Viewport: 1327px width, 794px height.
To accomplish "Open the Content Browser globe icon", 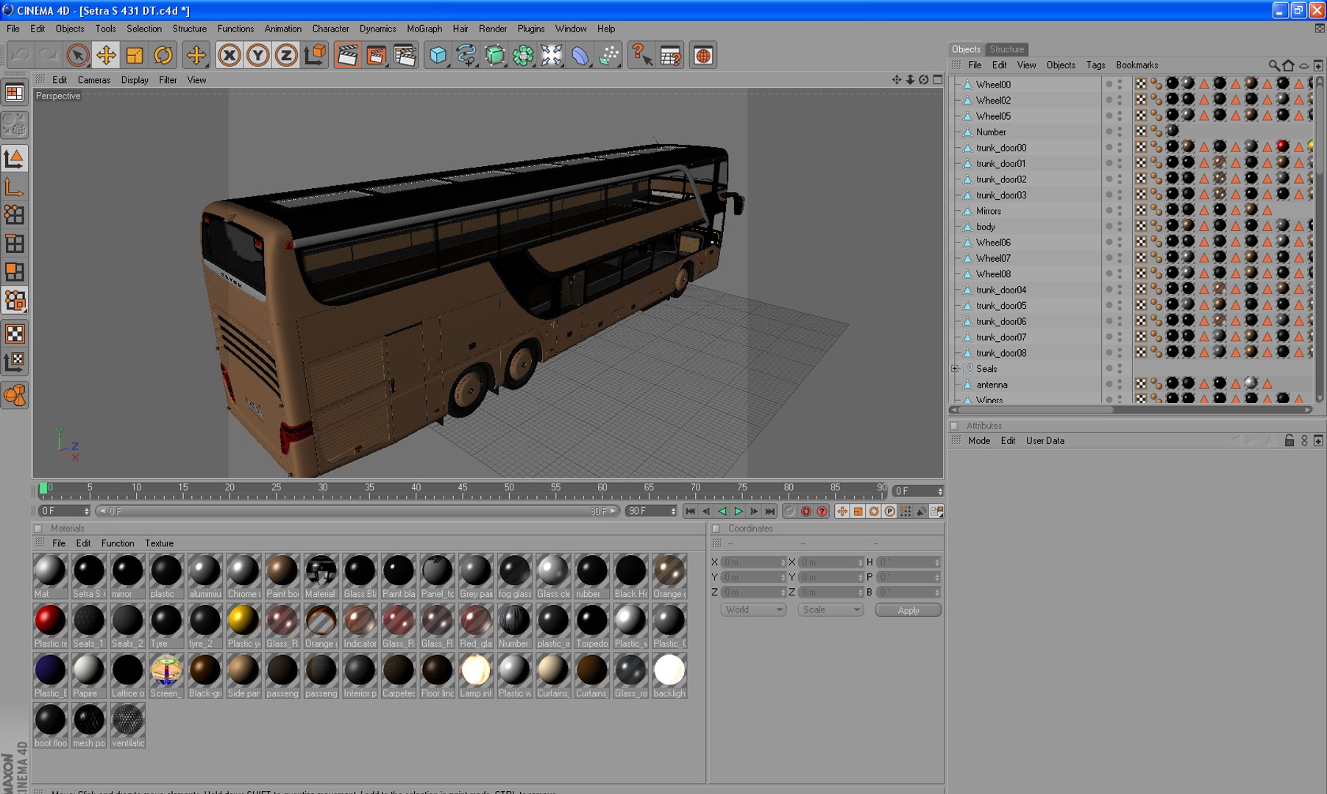I will click(x=703, y=55).
